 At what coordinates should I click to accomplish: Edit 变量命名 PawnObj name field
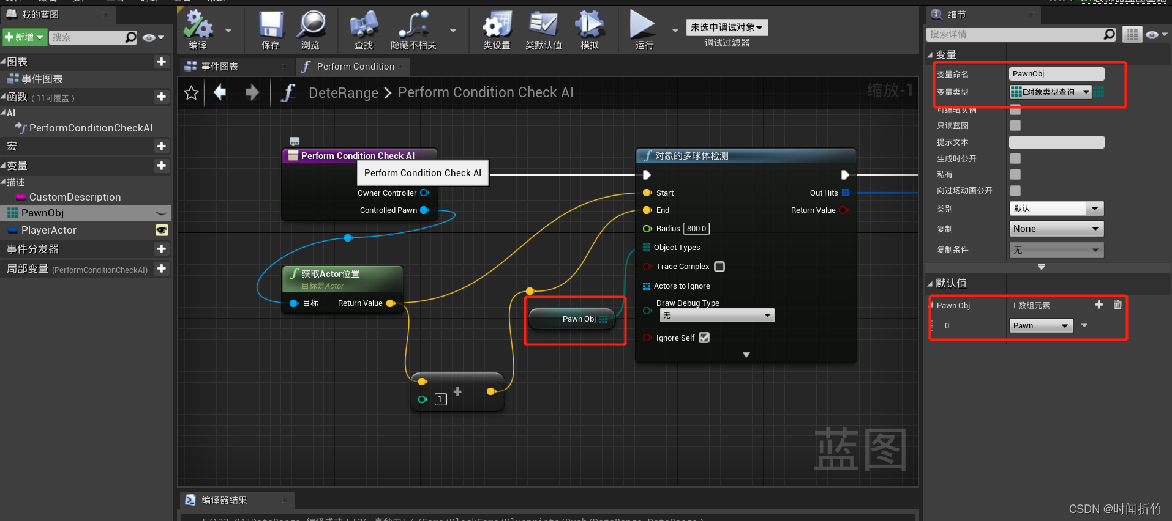tap(1056, 74)
